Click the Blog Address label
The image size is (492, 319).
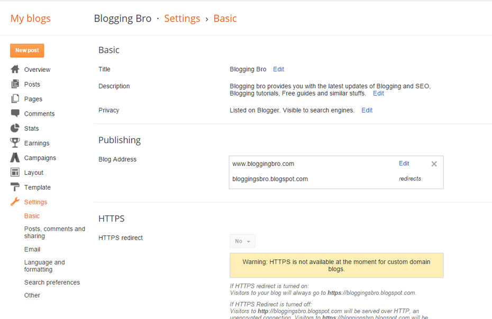click(117, 159)
